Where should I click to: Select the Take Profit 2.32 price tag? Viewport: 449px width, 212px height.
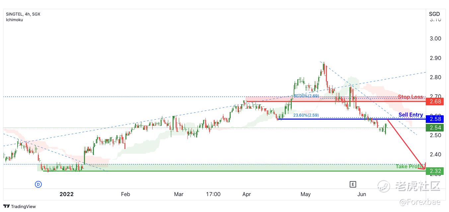435,171
